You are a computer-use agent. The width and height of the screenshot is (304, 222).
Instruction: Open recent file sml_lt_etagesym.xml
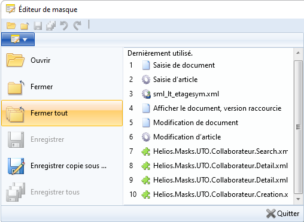tap(209, 94)
